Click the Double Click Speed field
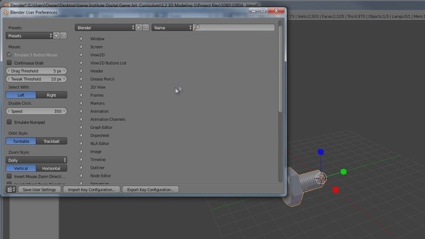Viewport: 425px width, 239px height. pos(36,111)
